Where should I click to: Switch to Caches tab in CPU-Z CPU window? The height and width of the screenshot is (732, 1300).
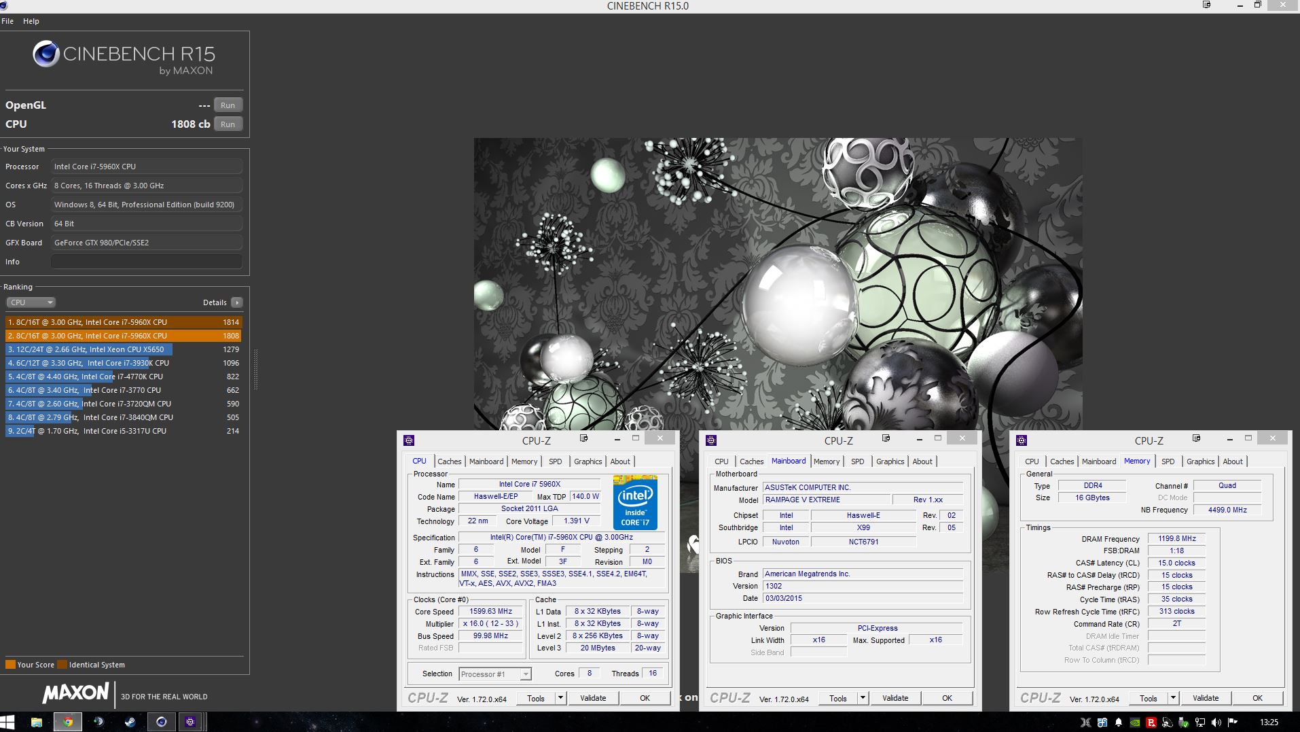pos(449,461)
